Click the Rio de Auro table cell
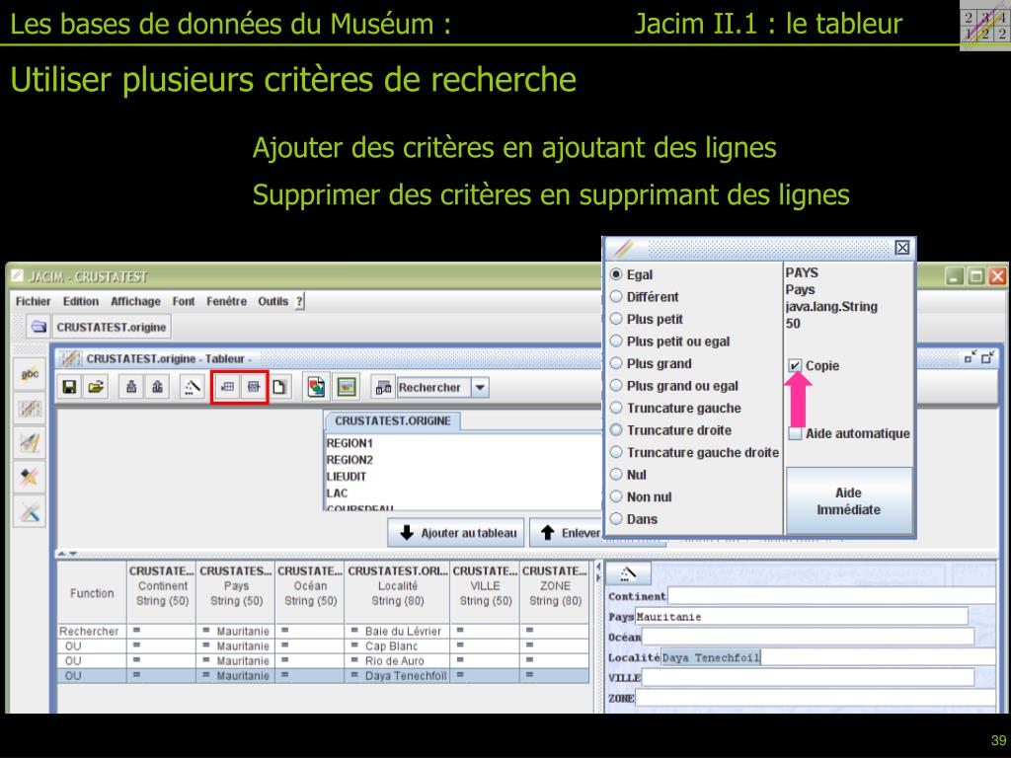1011x758 pixels. point(398,660)
